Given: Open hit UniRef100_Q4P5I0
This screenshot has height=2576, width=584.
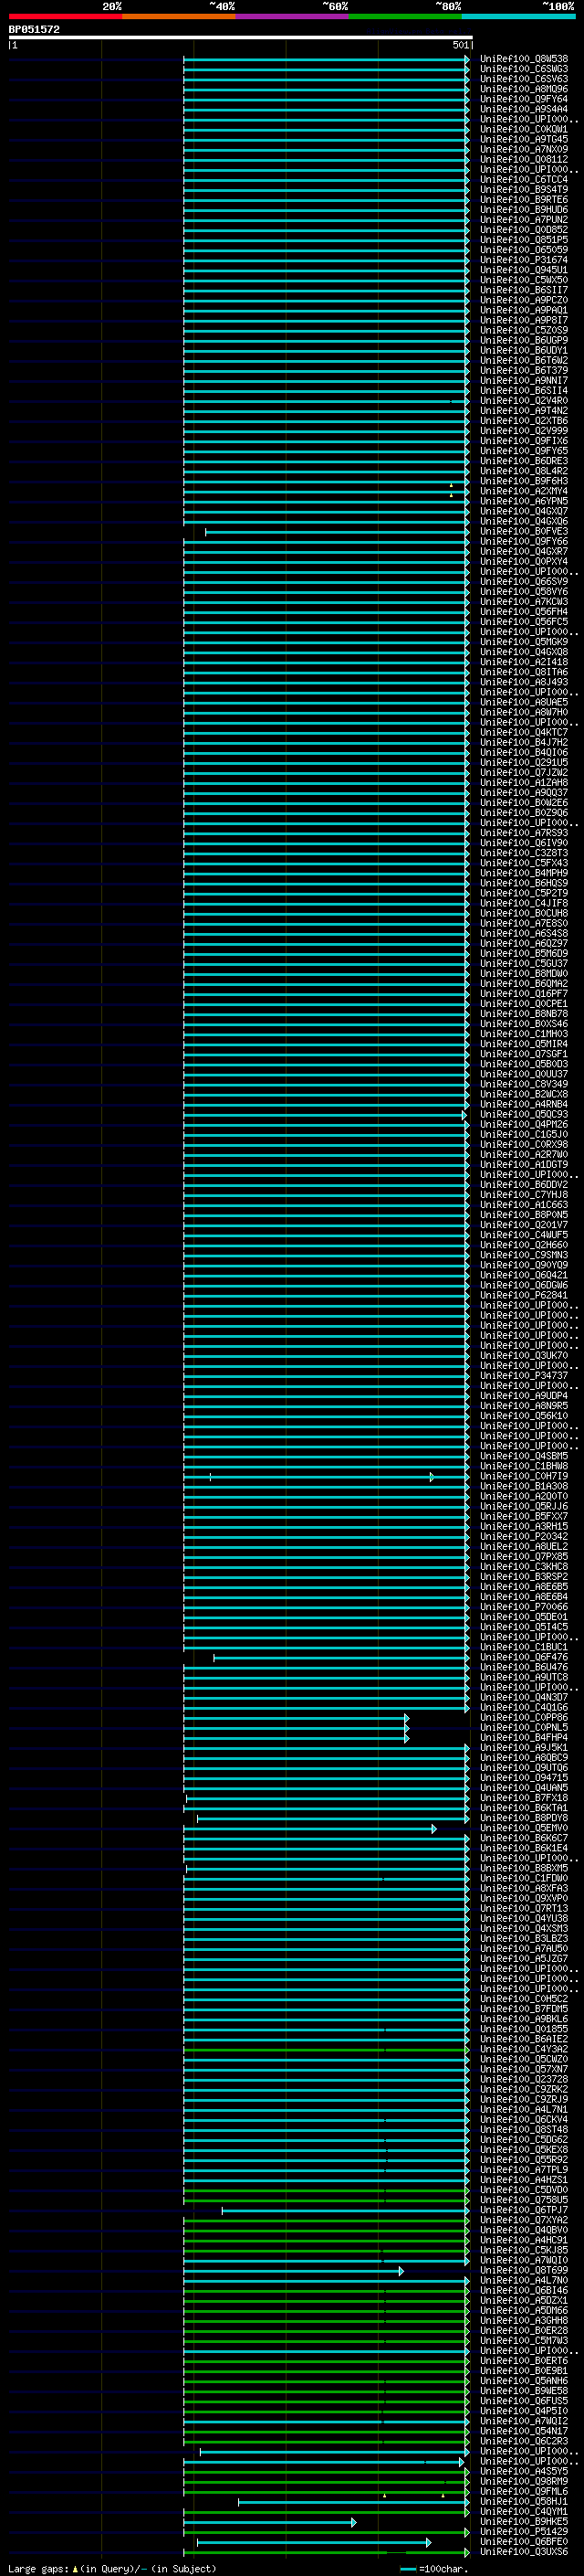Looking at the screenshot, I should 523,2411.
